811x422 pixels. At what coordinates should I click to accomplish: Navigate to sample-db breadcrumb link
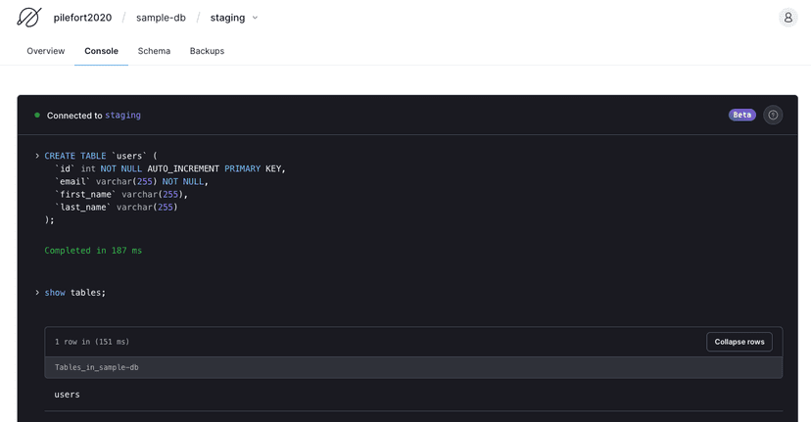coord(161,18)
